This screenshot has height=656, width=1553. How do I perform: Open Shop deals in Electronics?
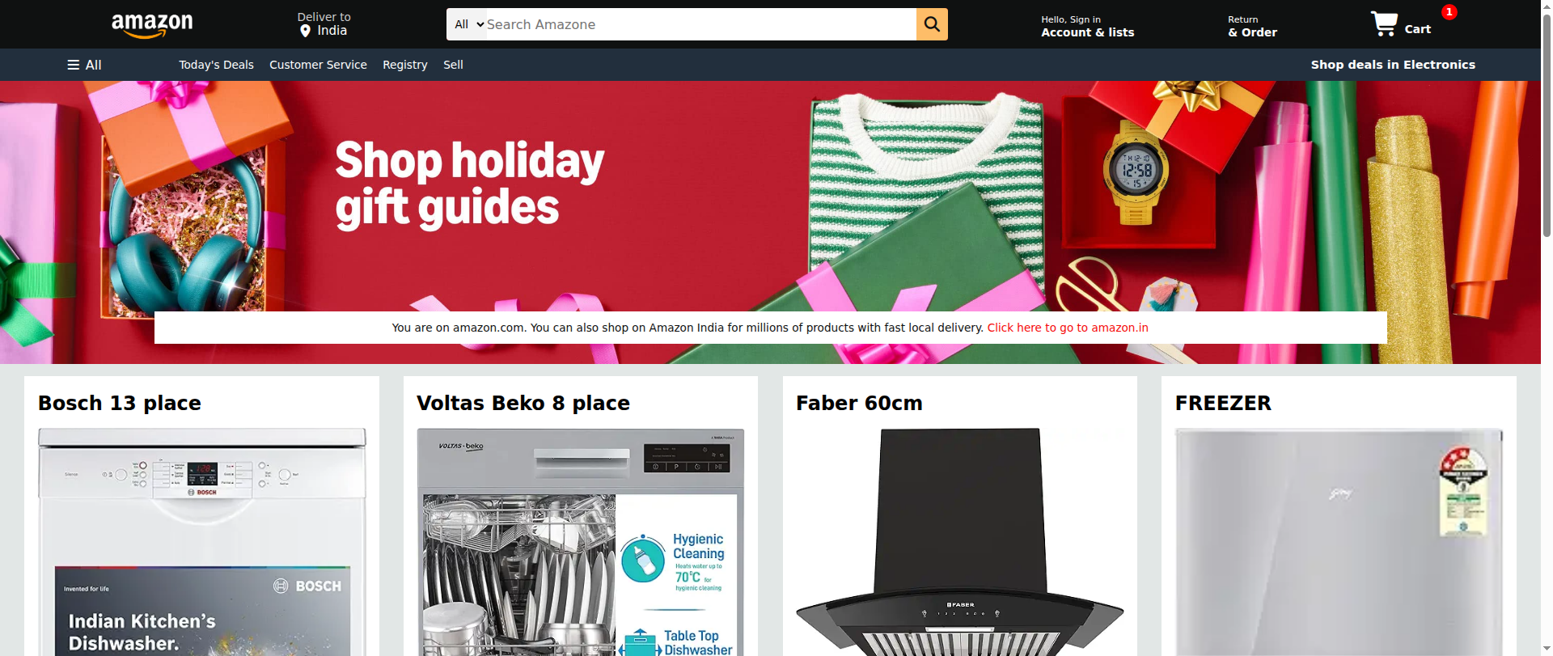coord(1393,65)
